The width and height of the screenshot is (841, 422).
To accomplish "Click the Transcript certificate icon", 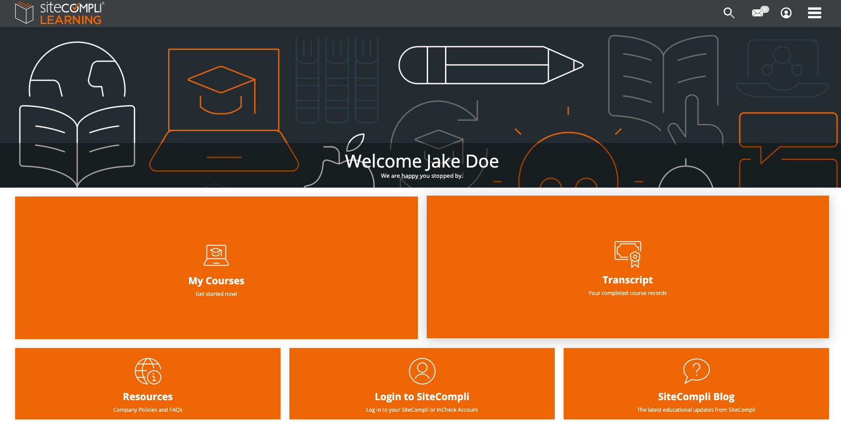I will coord(628,254).
